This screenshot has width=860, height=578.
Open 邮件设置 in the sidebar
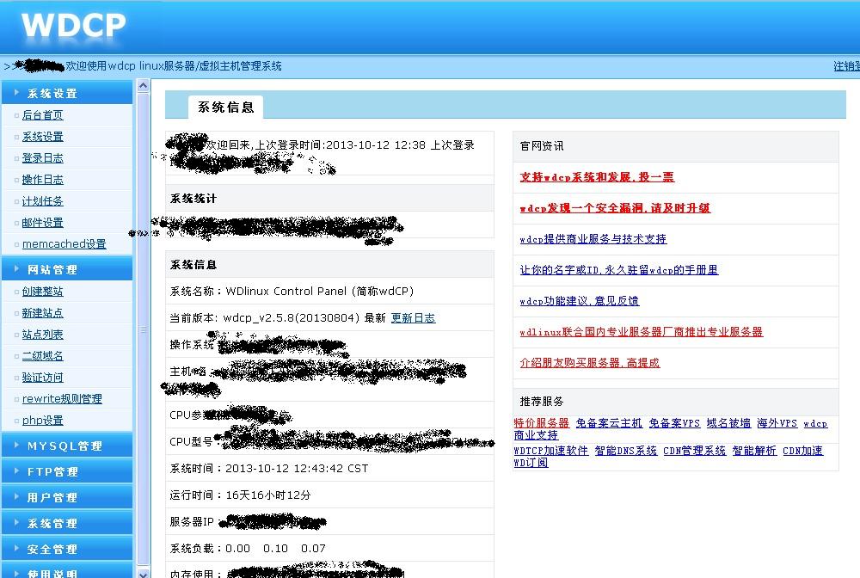[42, 223]
